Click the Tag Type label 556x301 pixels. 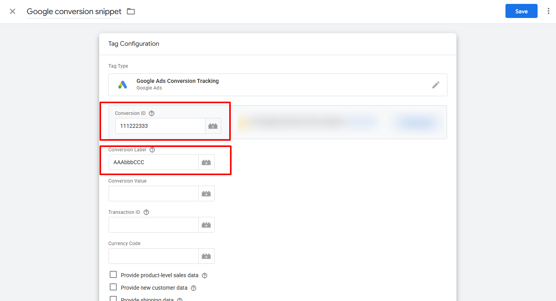[118, 66]
